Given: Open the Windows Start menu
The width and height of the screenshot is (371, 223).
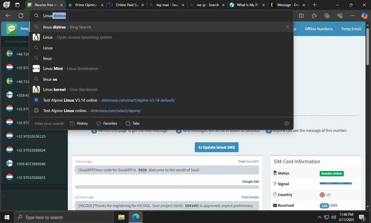Looking at the screenshot, I should [7, 217].
